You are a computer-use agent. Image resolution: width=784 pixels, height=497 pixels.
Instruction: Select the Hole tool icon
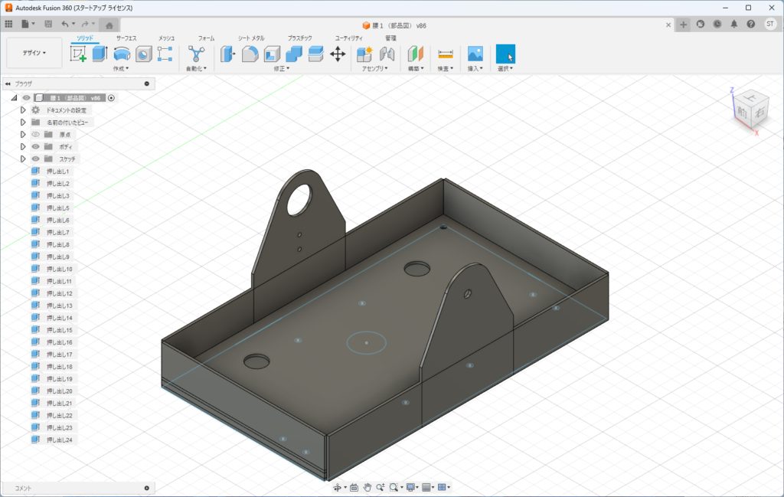[143, 54]
